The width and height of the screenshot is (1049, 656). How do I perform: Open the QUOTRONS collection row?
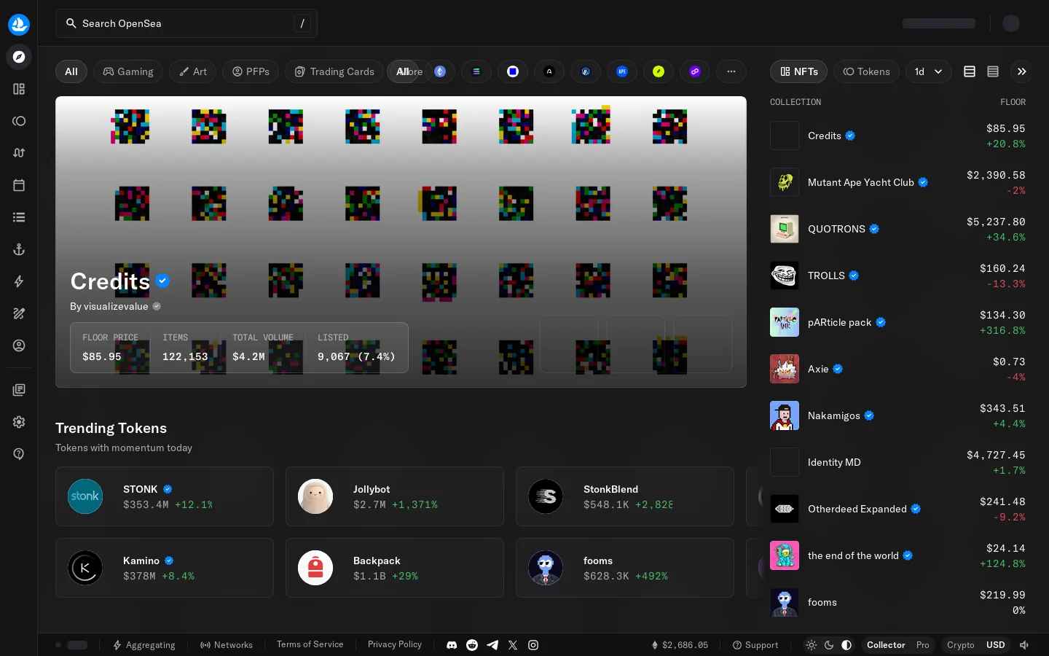(897, 229)
